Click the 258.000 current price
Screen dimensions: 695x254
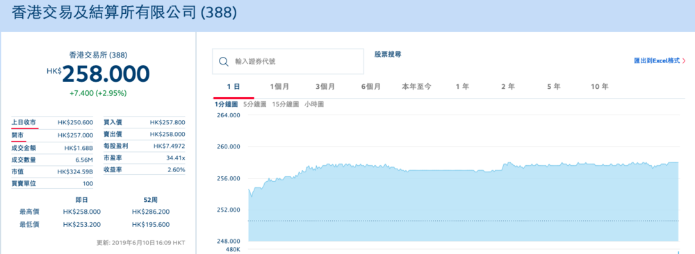tap(106, 74)
